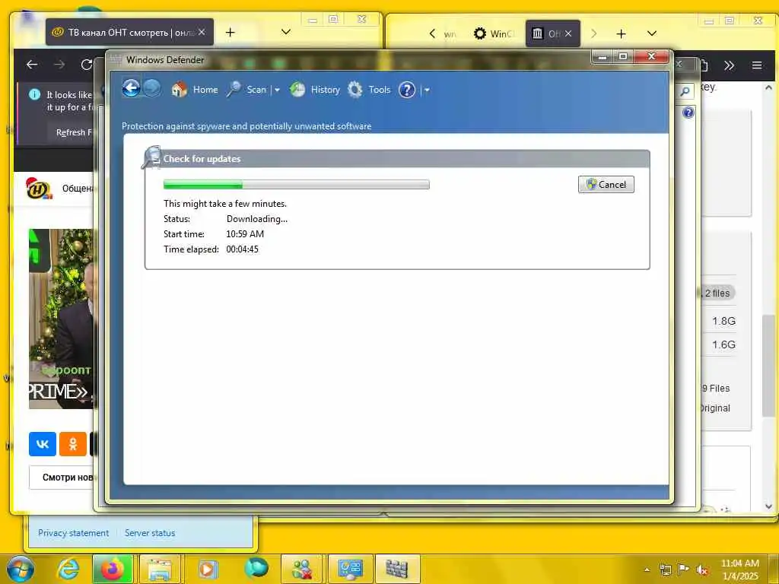Click the search magnifier icon behind Defender
The height and width of the screenshot is (584, 779).
coord(685,91)
